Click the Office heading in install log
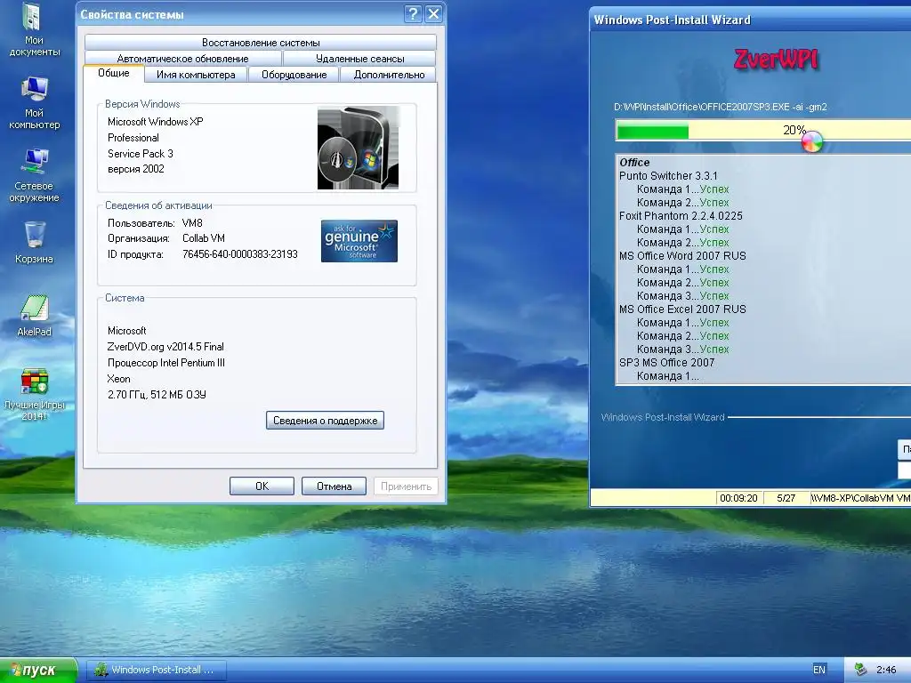 (634, 163)
